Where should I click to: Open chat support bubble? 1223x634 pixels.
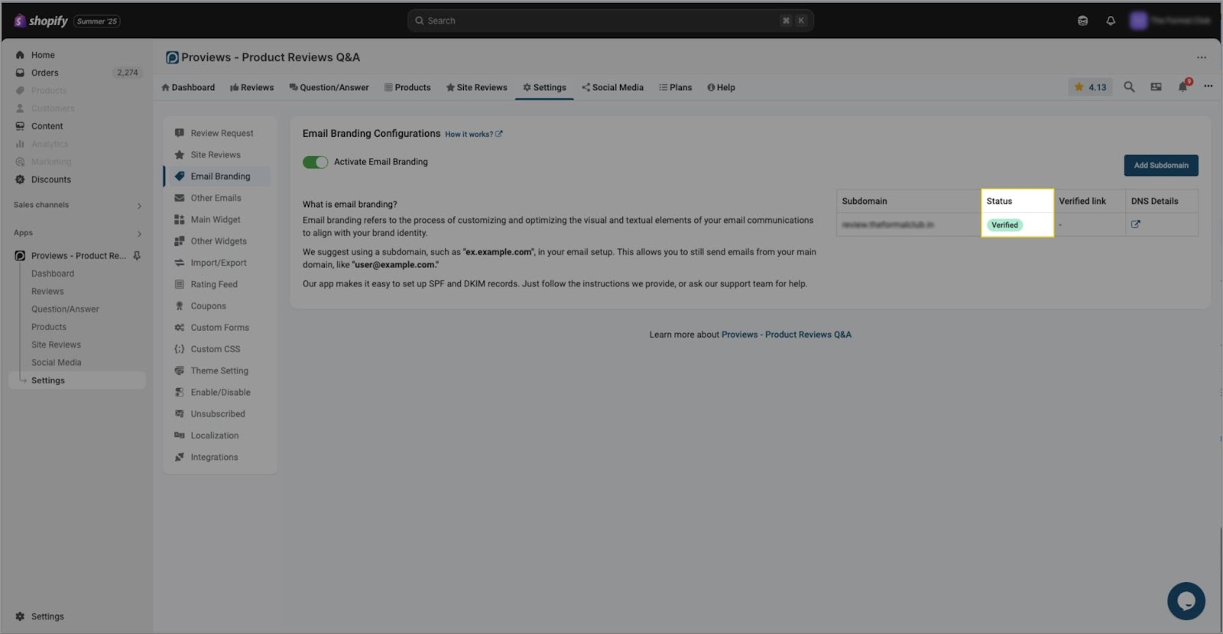1186,601
